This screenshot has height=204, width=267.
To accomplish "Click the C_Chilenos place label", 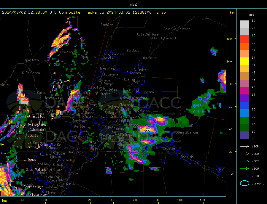I will tap(31, 73).
